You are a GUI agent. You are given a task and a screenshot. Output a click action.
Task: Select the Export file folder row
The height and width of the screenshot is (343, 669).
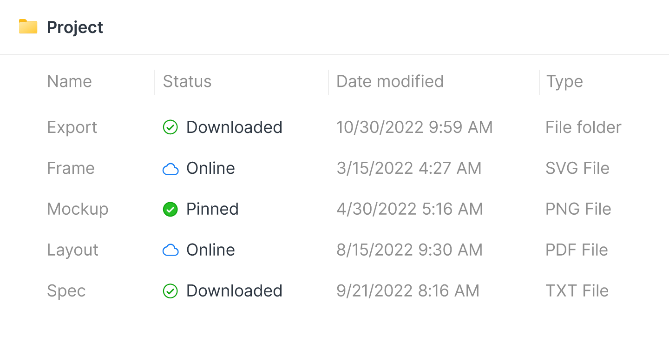click(72, 127)
